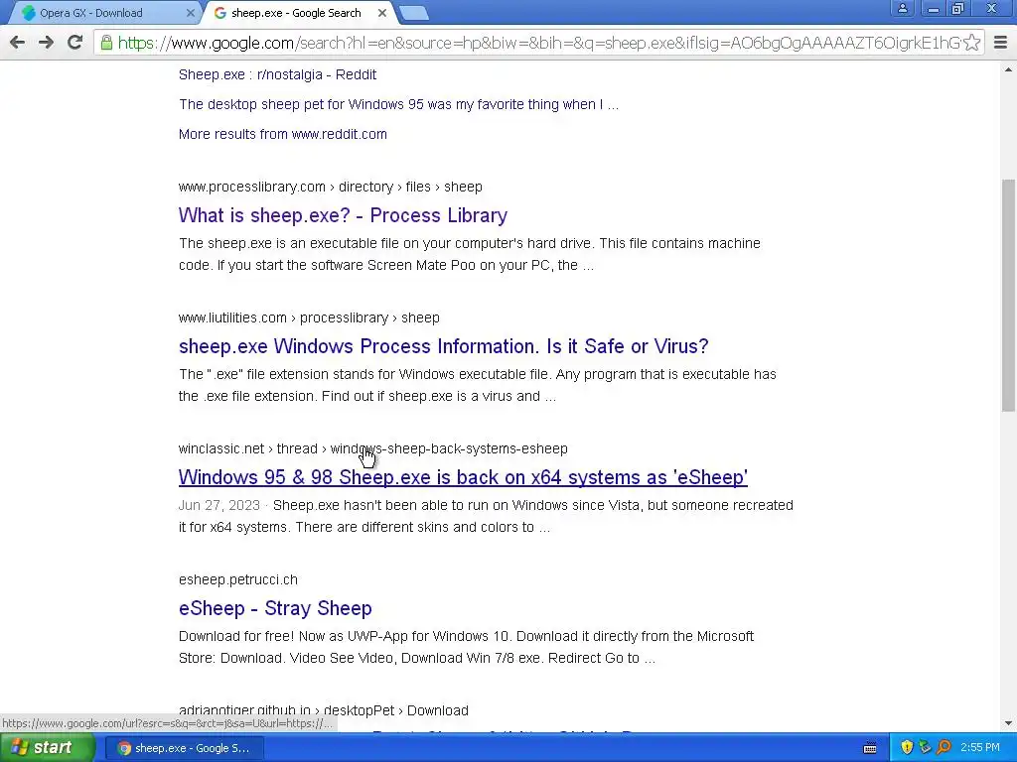Open sheep.exe Windows Process Information result

(x=443, y=346)
